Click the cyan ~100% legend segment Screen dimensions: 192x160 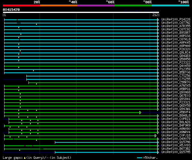[x=171, y=5]
